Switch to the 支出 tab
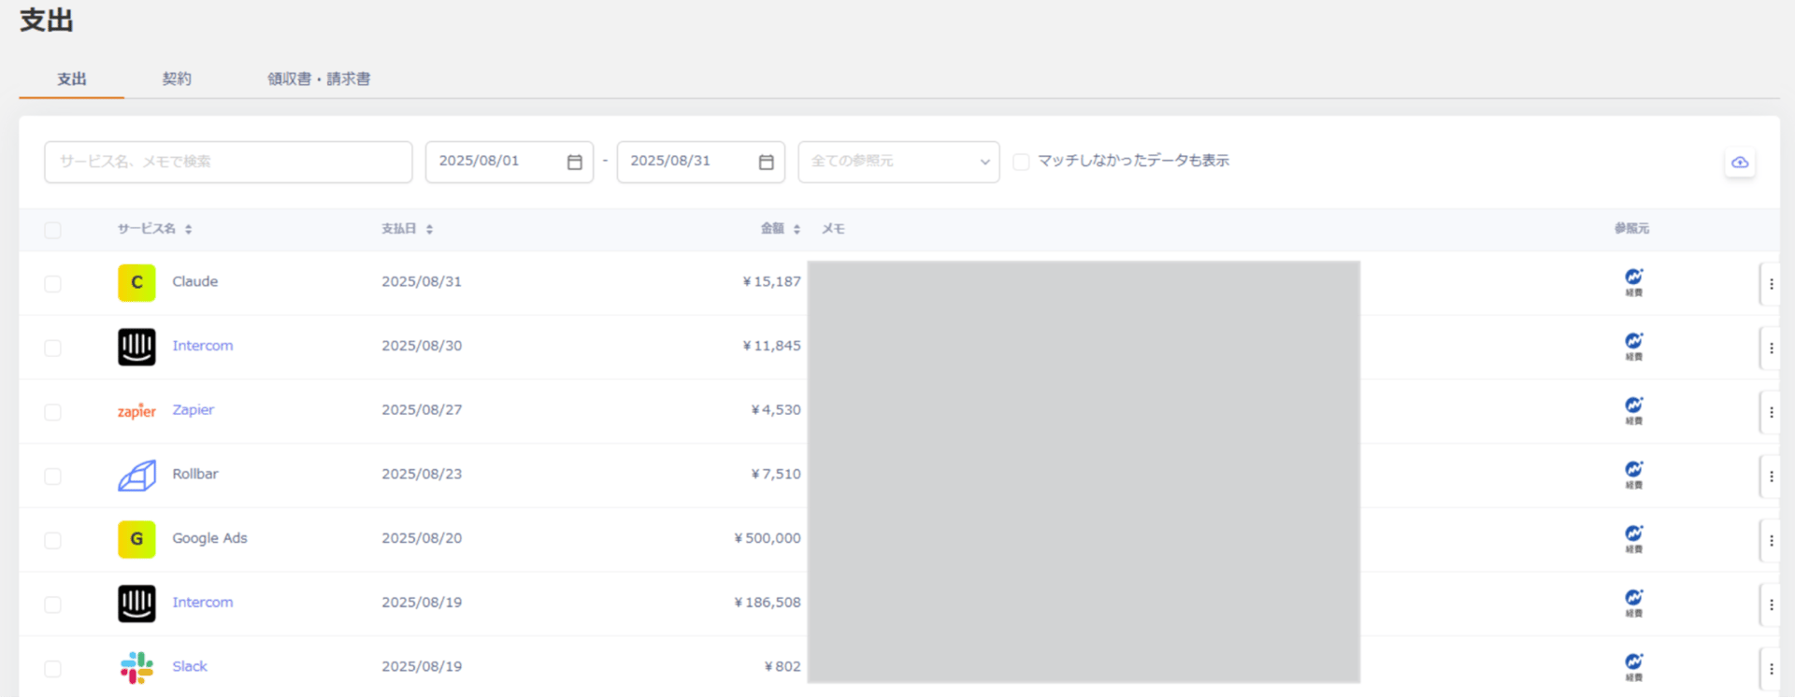Screen dimensions: 1795x697 (72, 79)
